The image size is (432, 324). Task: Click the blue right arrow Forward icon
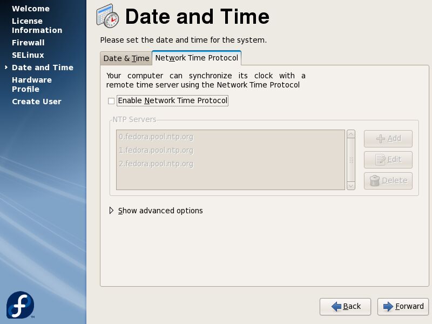click(388, 306)
